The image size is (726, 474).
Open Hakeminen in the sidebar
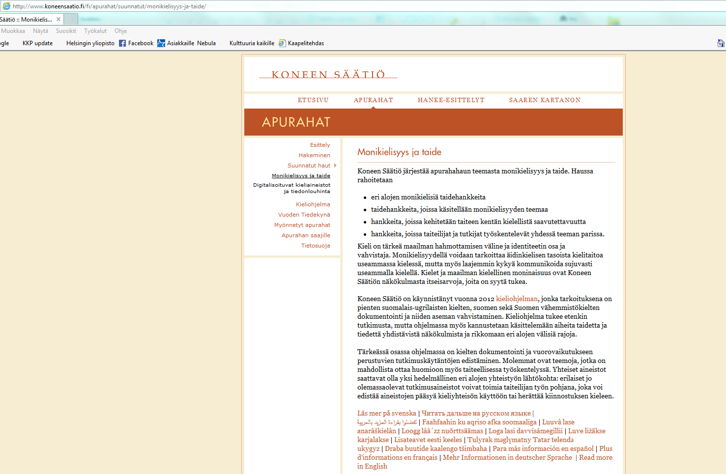315,155
